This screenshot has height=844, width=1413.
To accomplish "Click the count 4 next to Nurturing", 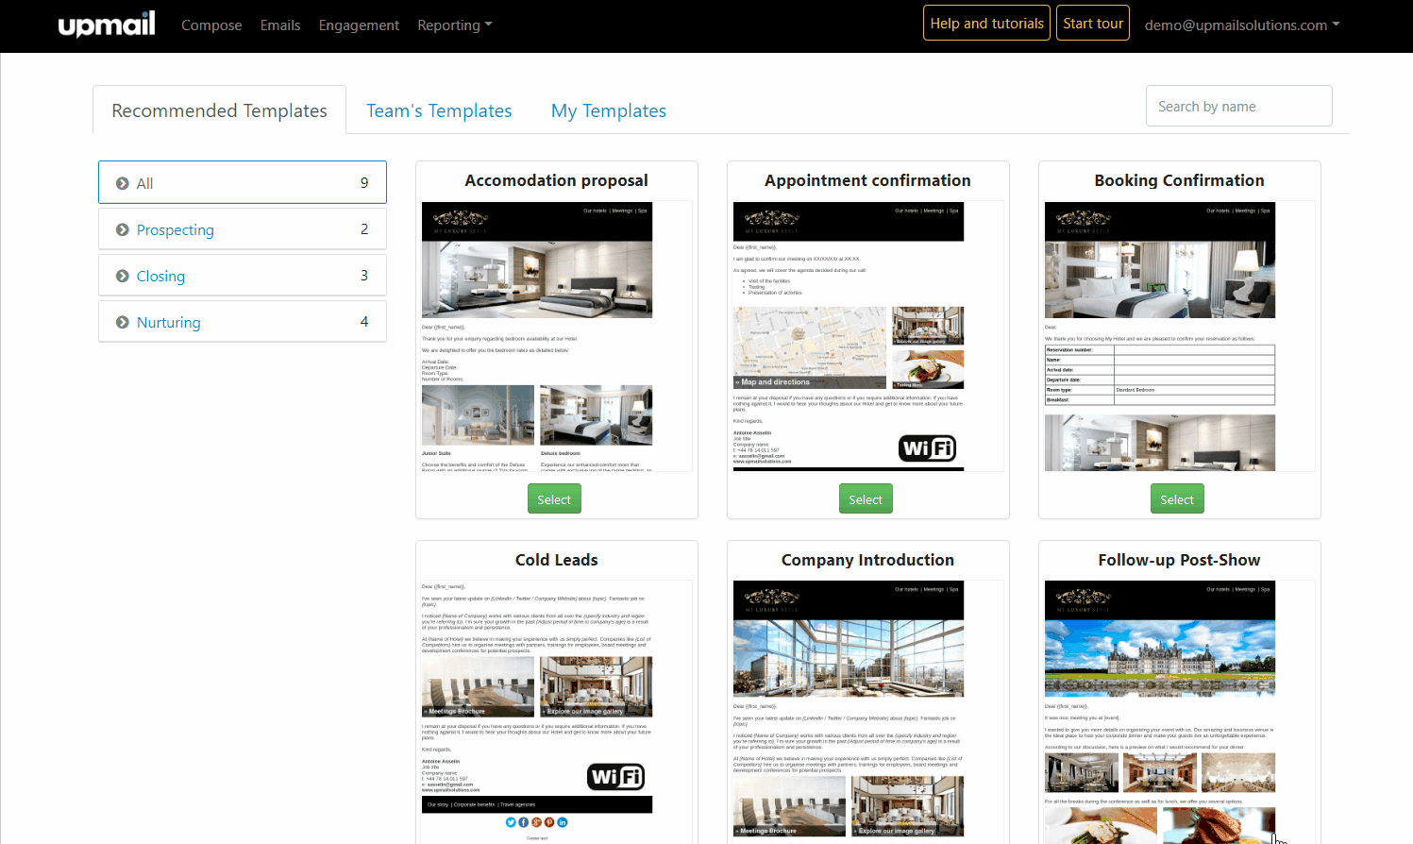I will coord(364,321).
